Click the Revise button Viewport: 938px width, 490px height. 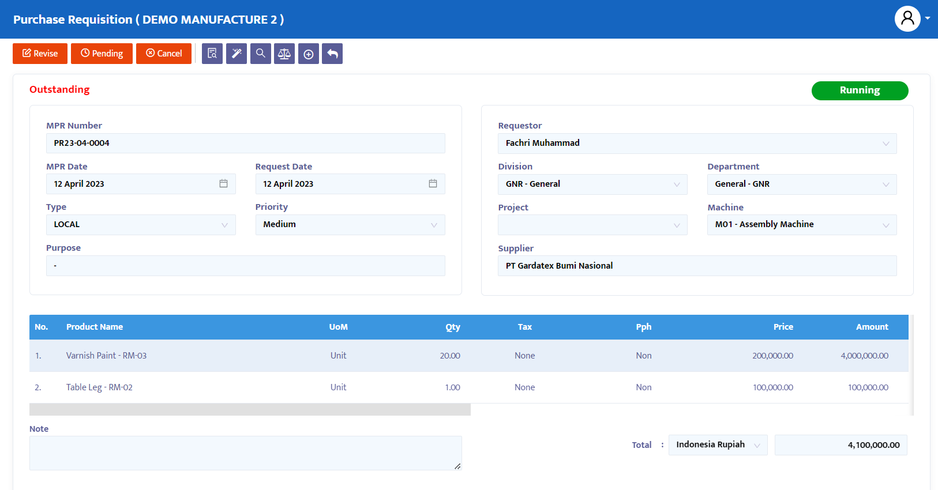[x=40, y=54]
